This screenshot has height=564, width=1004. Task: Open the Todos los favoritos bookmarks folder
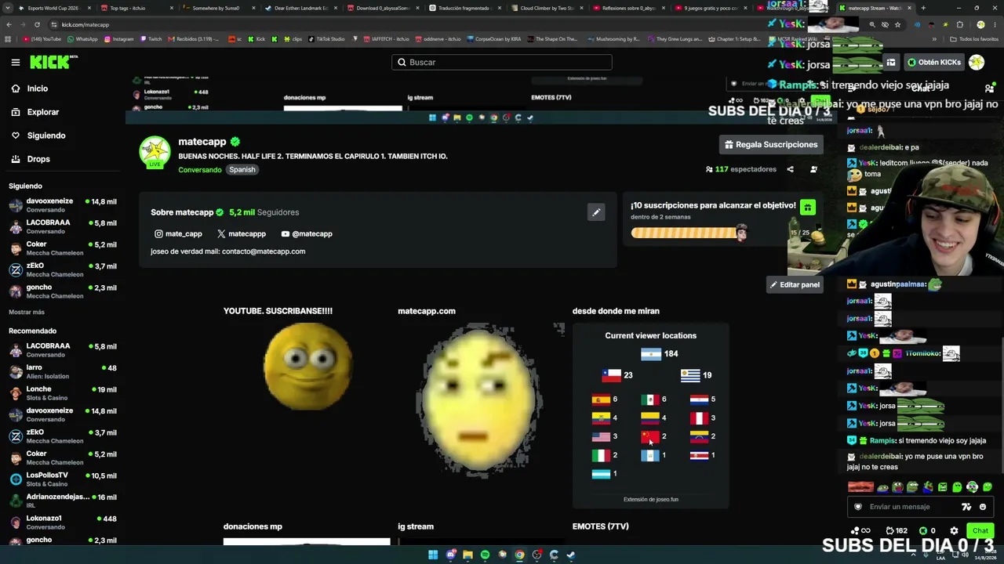point(973,38)
